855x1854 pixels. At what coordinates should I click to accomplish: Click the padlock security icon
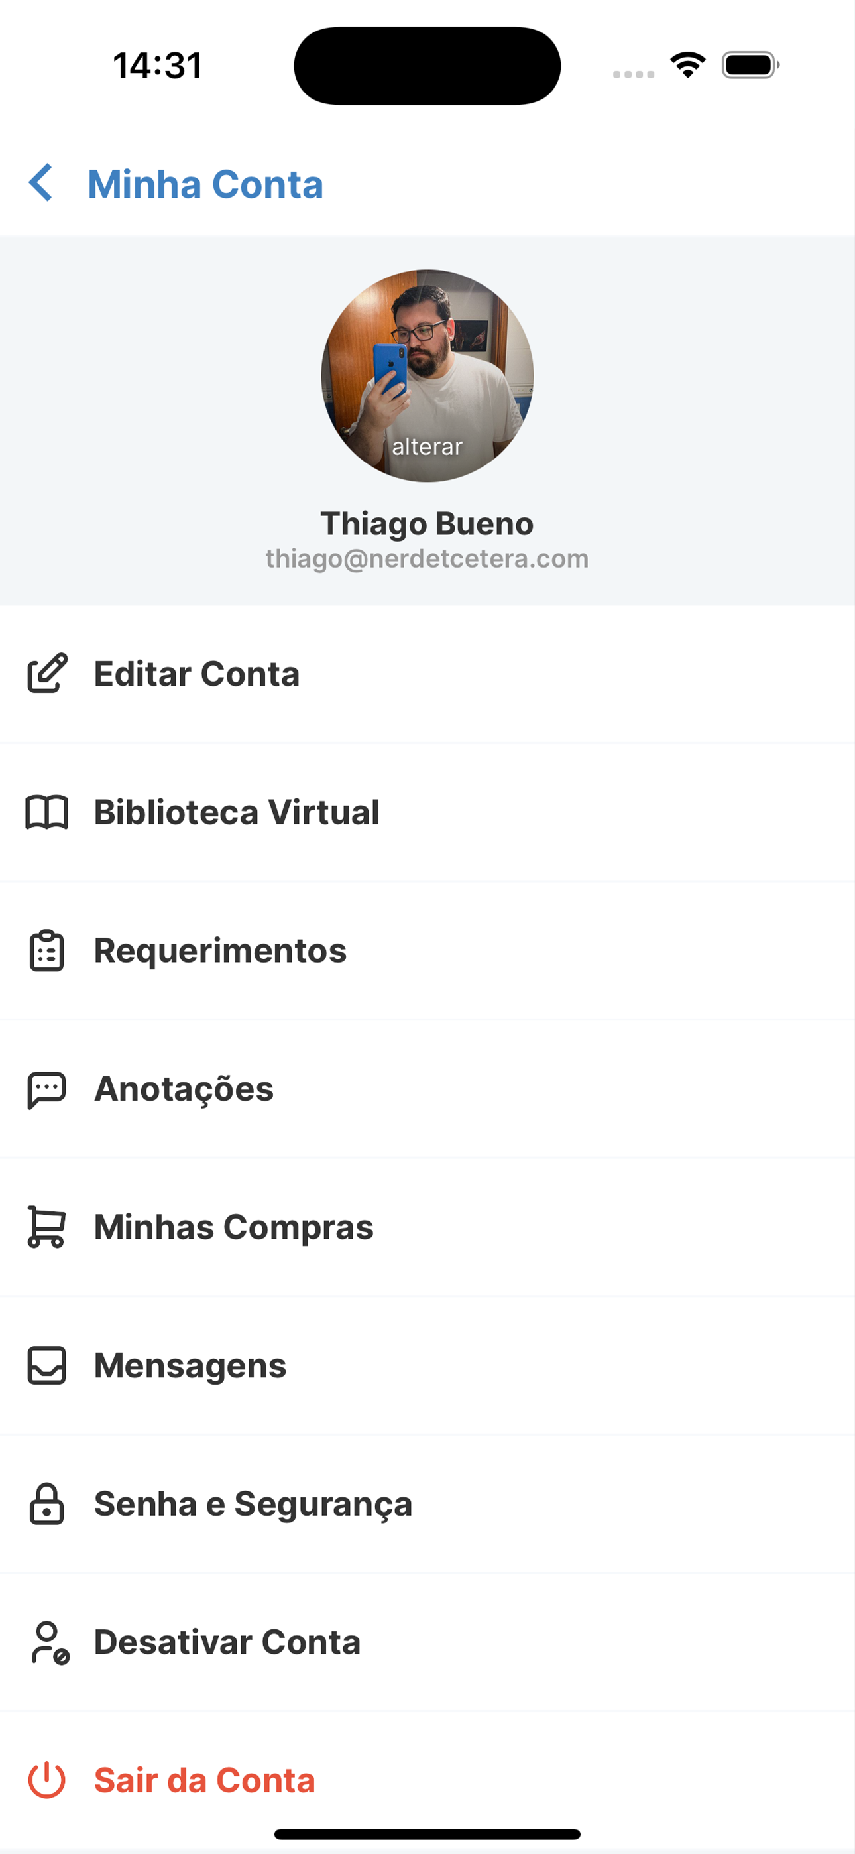(x=47, y=1504)
